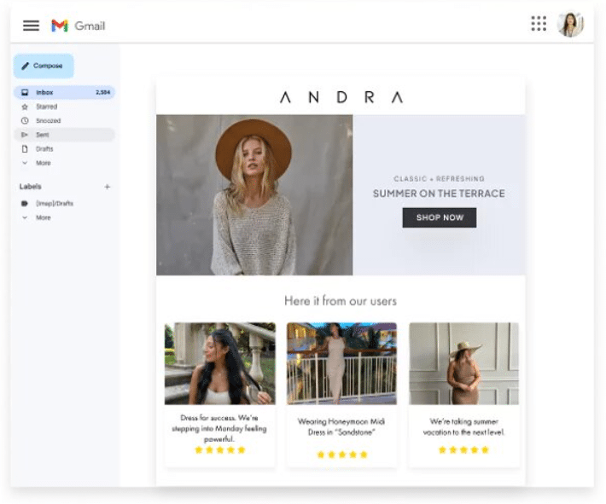Open the Inbox folder
Screen dimensions: 606x504
point(44,92)
